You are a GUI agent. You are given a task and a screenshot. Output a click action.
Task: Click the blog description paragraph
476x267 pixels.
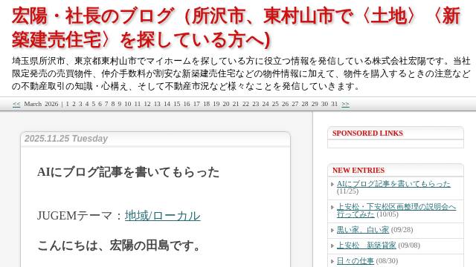click(241, 73)
